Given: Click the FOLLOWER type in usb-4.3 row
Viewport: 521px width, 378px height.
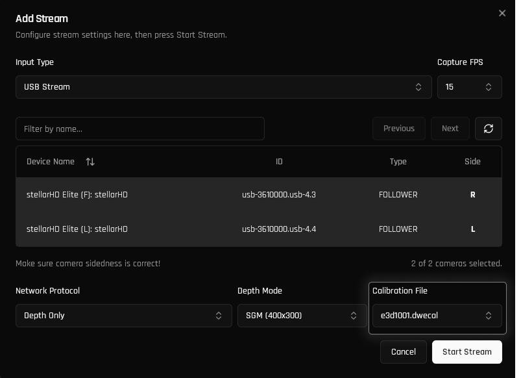Looking at the screenshot, I should (x=398, y=195).
